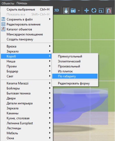
Task: Open the dropdown arrow beside camera icon
Action: 79,10
